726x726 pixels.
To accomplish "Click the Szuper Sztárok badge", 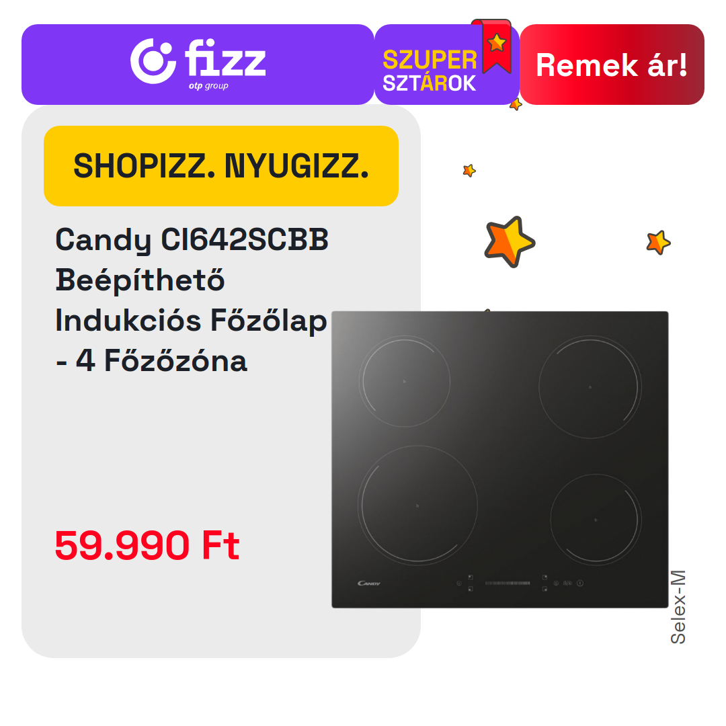I will pos(429,71).
